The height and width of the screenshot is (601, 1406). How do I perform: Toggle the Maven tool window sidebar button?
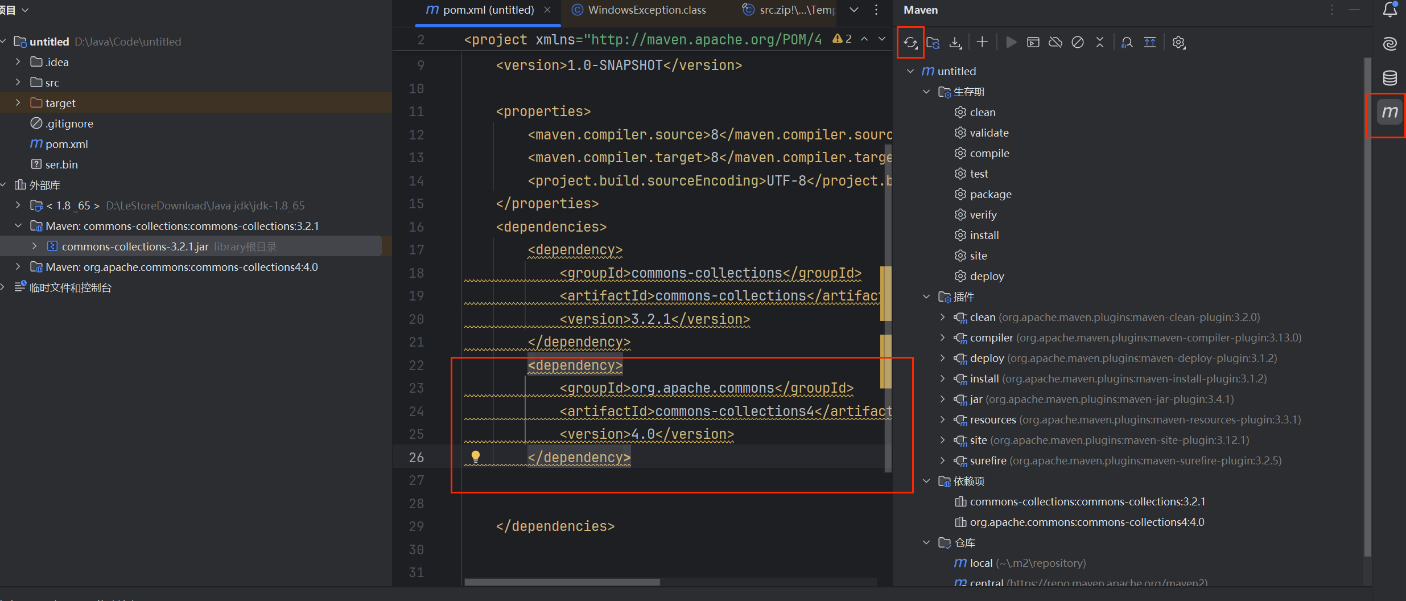click(x=1389, y=112)
